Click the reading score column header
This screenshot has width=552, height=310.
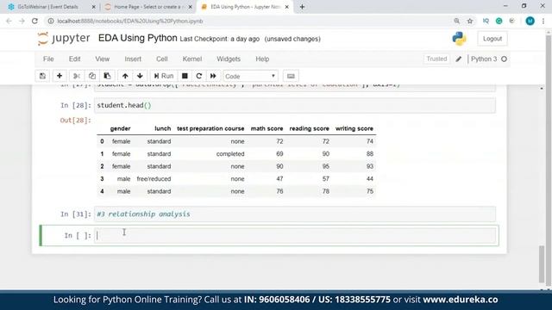[309, 128]
